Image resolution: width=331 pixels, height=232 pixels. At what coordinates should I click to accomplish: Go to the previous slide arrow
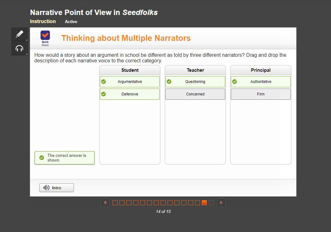tap(105, 203)
